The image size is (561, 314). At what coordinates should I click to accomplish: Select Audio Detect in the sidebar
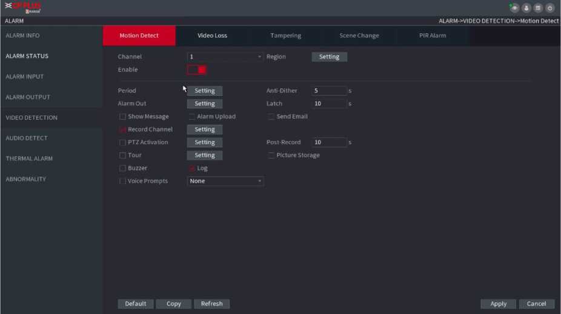[x=27, y=138]
